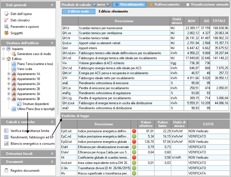Click the Dati climatici thermometer icon
This screenshot has height=177, width=231.
click(x=6, y=20)
